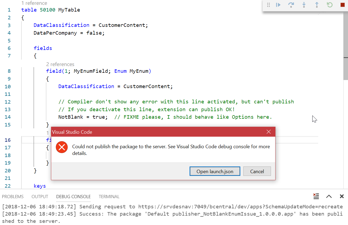Continue execution in the debug toolbar
The width and height of the screenshot is (348, 225).
[x=278, y=5]
